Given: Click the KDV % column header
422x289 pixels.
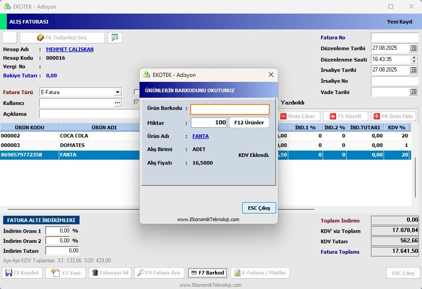Looking at the screenshot, I should click(x=396, y=128).
